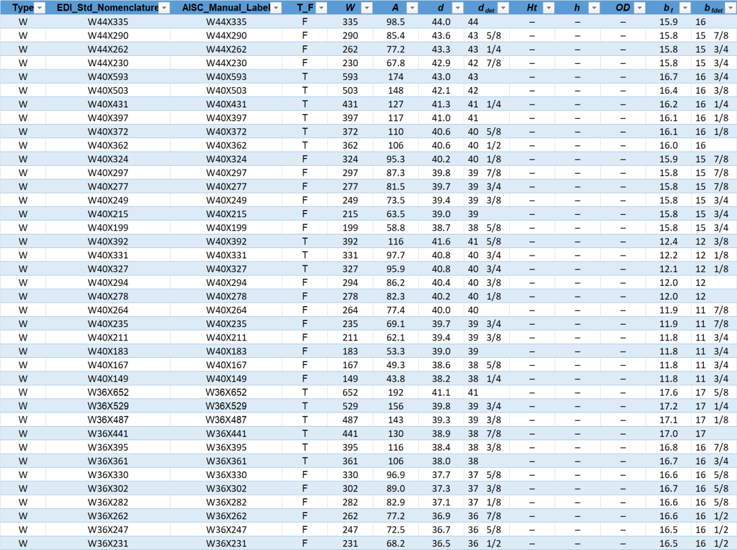Image resolution: width=737 pixels, height=550 pixels.
Task: Select W36X231 in the EDI_Std_Nomenclature column
Action: (108, 544)
